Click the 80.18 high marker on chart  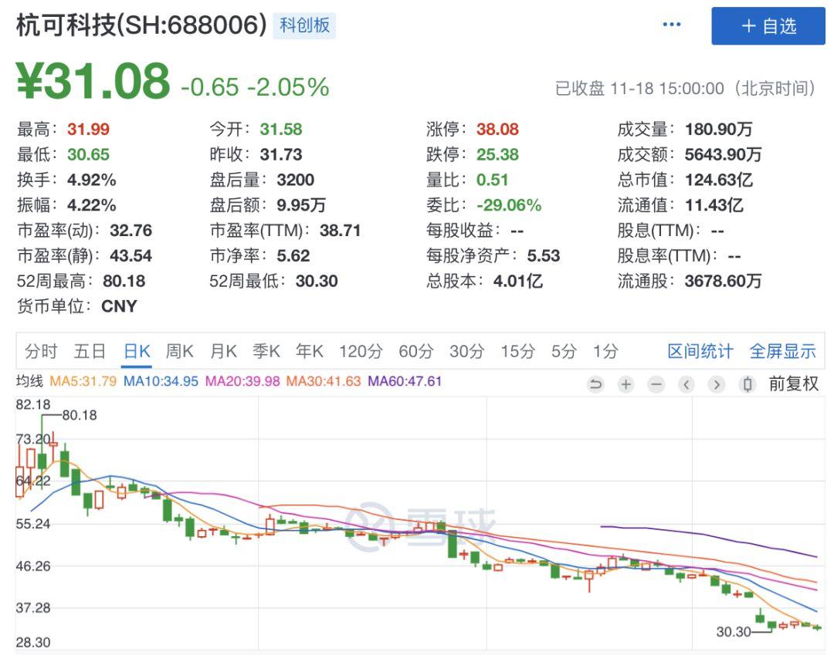80,415
